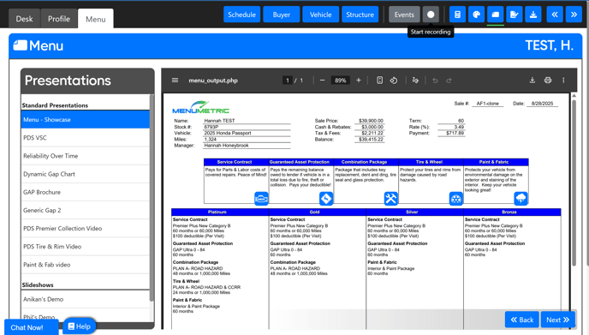This screenshot has height=335, width=589.
Task: Click the 2025 Honda Passport vehicle text
Action: coord(228,133)
